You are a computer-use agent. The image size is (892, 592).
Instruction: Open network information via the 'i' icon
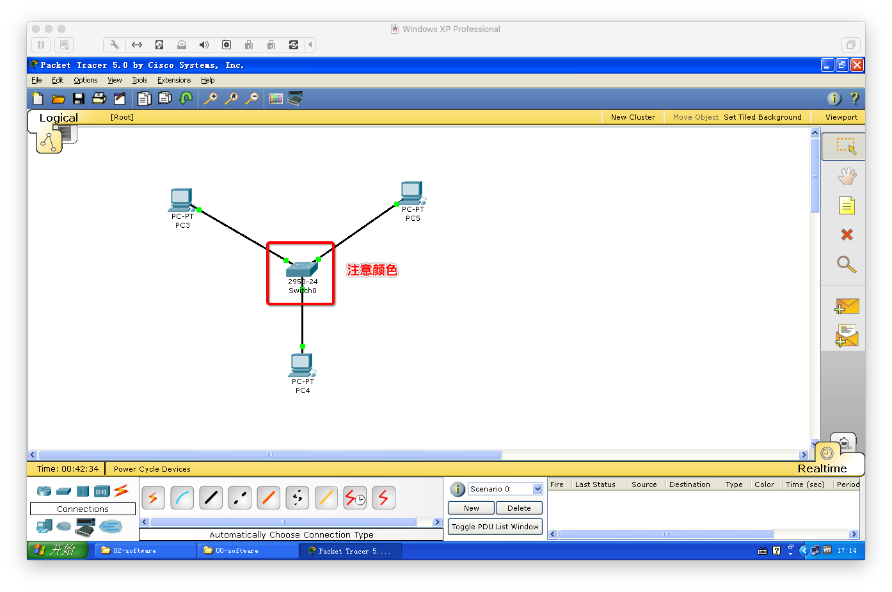pyautogui.click(x=834, y=99)
